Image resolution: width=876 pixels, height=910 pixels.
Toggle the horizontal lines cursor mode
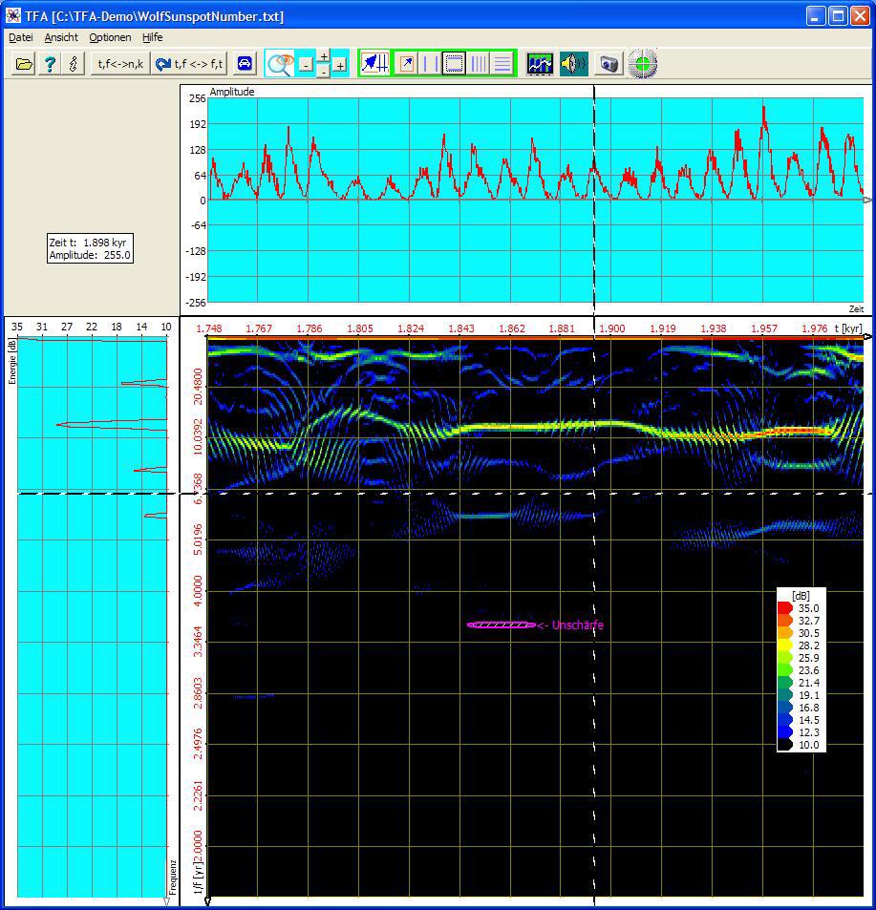tap(502, 64)
